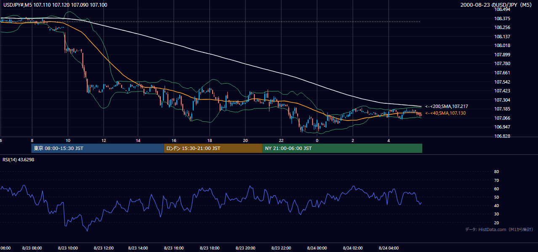538x252 pixels.
Task: Click price axis label 107.304
Action: tap(502, 100)
